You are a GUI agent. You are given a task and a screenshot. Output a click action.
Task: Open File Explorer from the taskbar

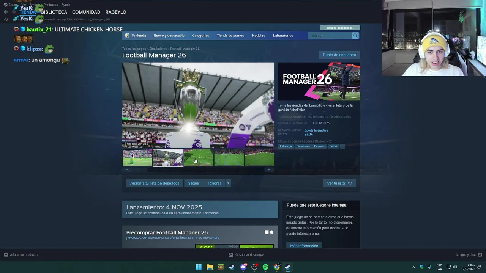(x=210, y=267)
